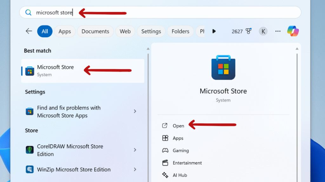Click the Store section heading
325x182 pixels.
click(31, 130)
